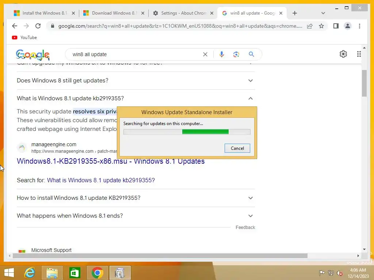Close the 'Install the Windows 8.1' tab
This screenshot has height=280, width=374.
73,13
